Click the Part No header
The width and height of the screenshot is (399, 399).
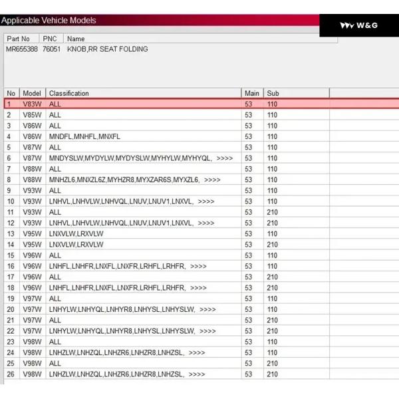point(18,39)
